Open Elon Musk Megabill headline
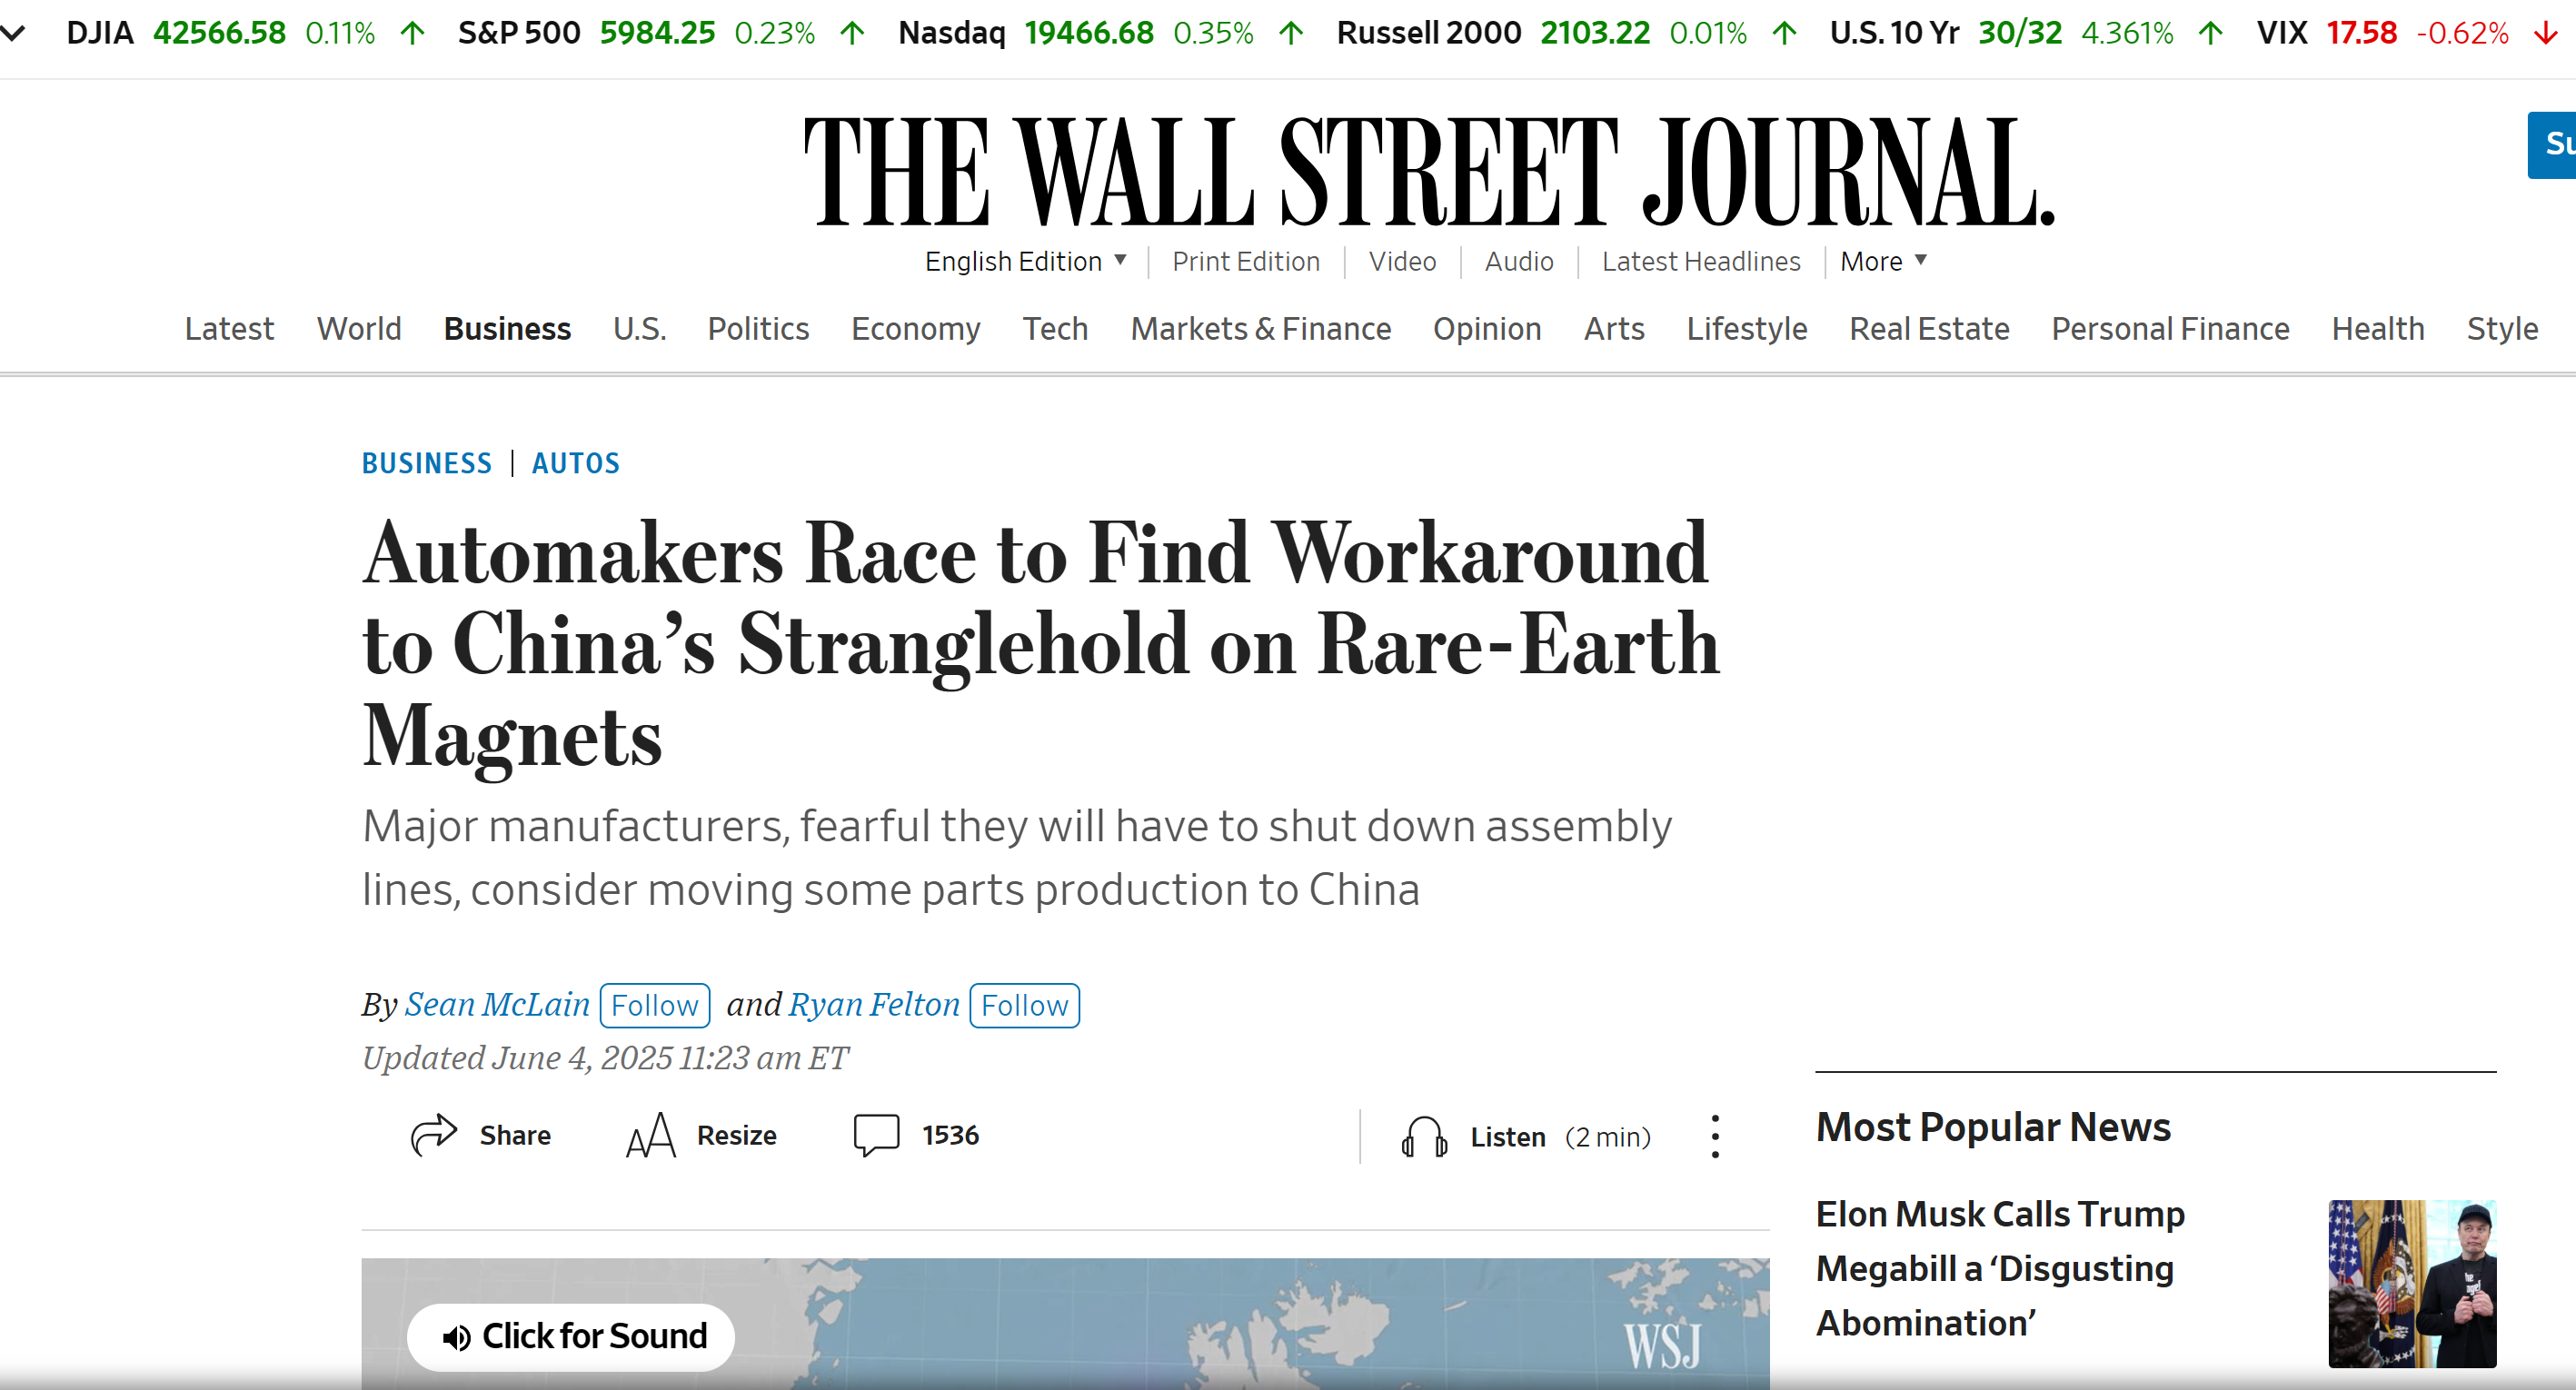The width and height of the screenshot is (2576, 1390). (2000, 1268)
